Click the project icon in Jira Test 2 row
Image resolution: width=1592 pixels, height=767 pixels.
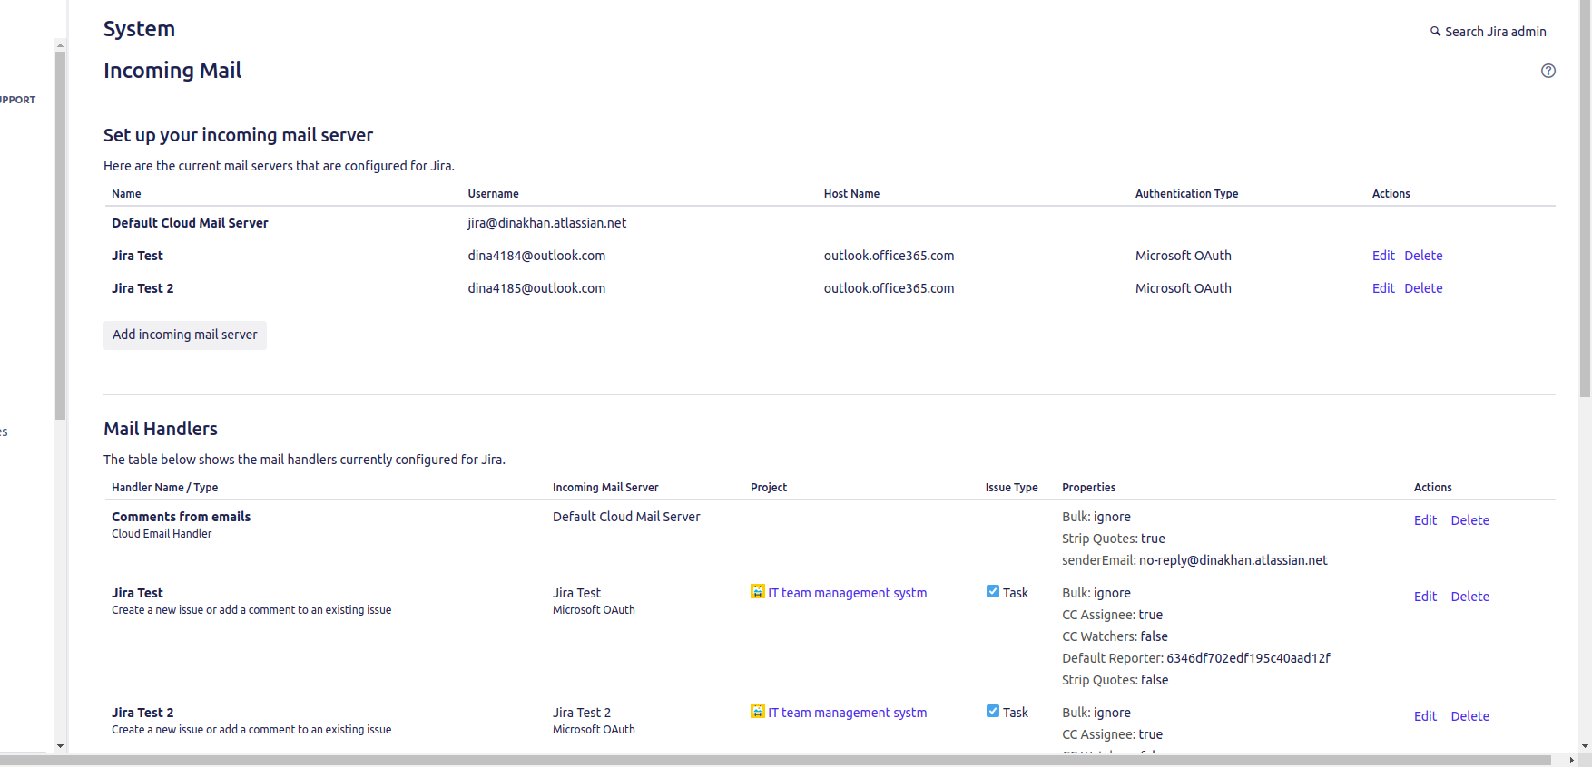click(x=758, y=711)
